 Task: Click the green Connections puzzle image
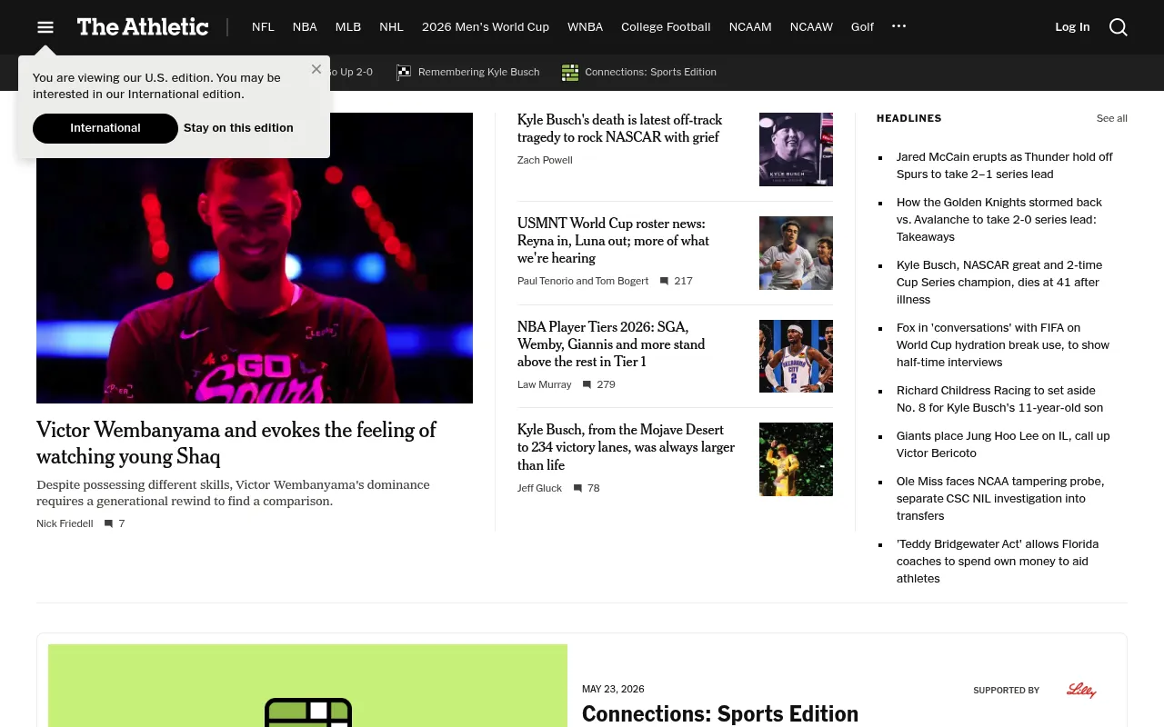(x=307, y=686)
